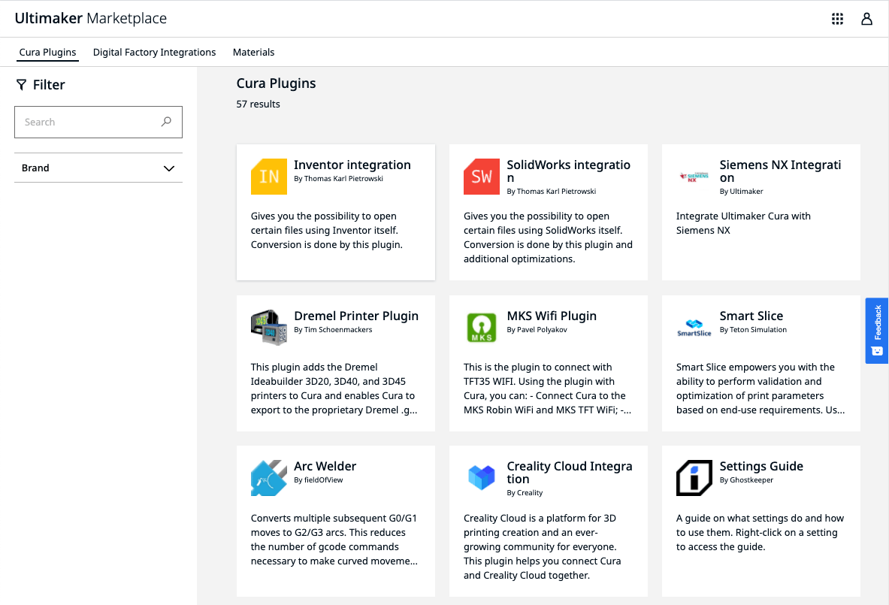Click the 'Cura Plugins' page heading

point(276,83)
